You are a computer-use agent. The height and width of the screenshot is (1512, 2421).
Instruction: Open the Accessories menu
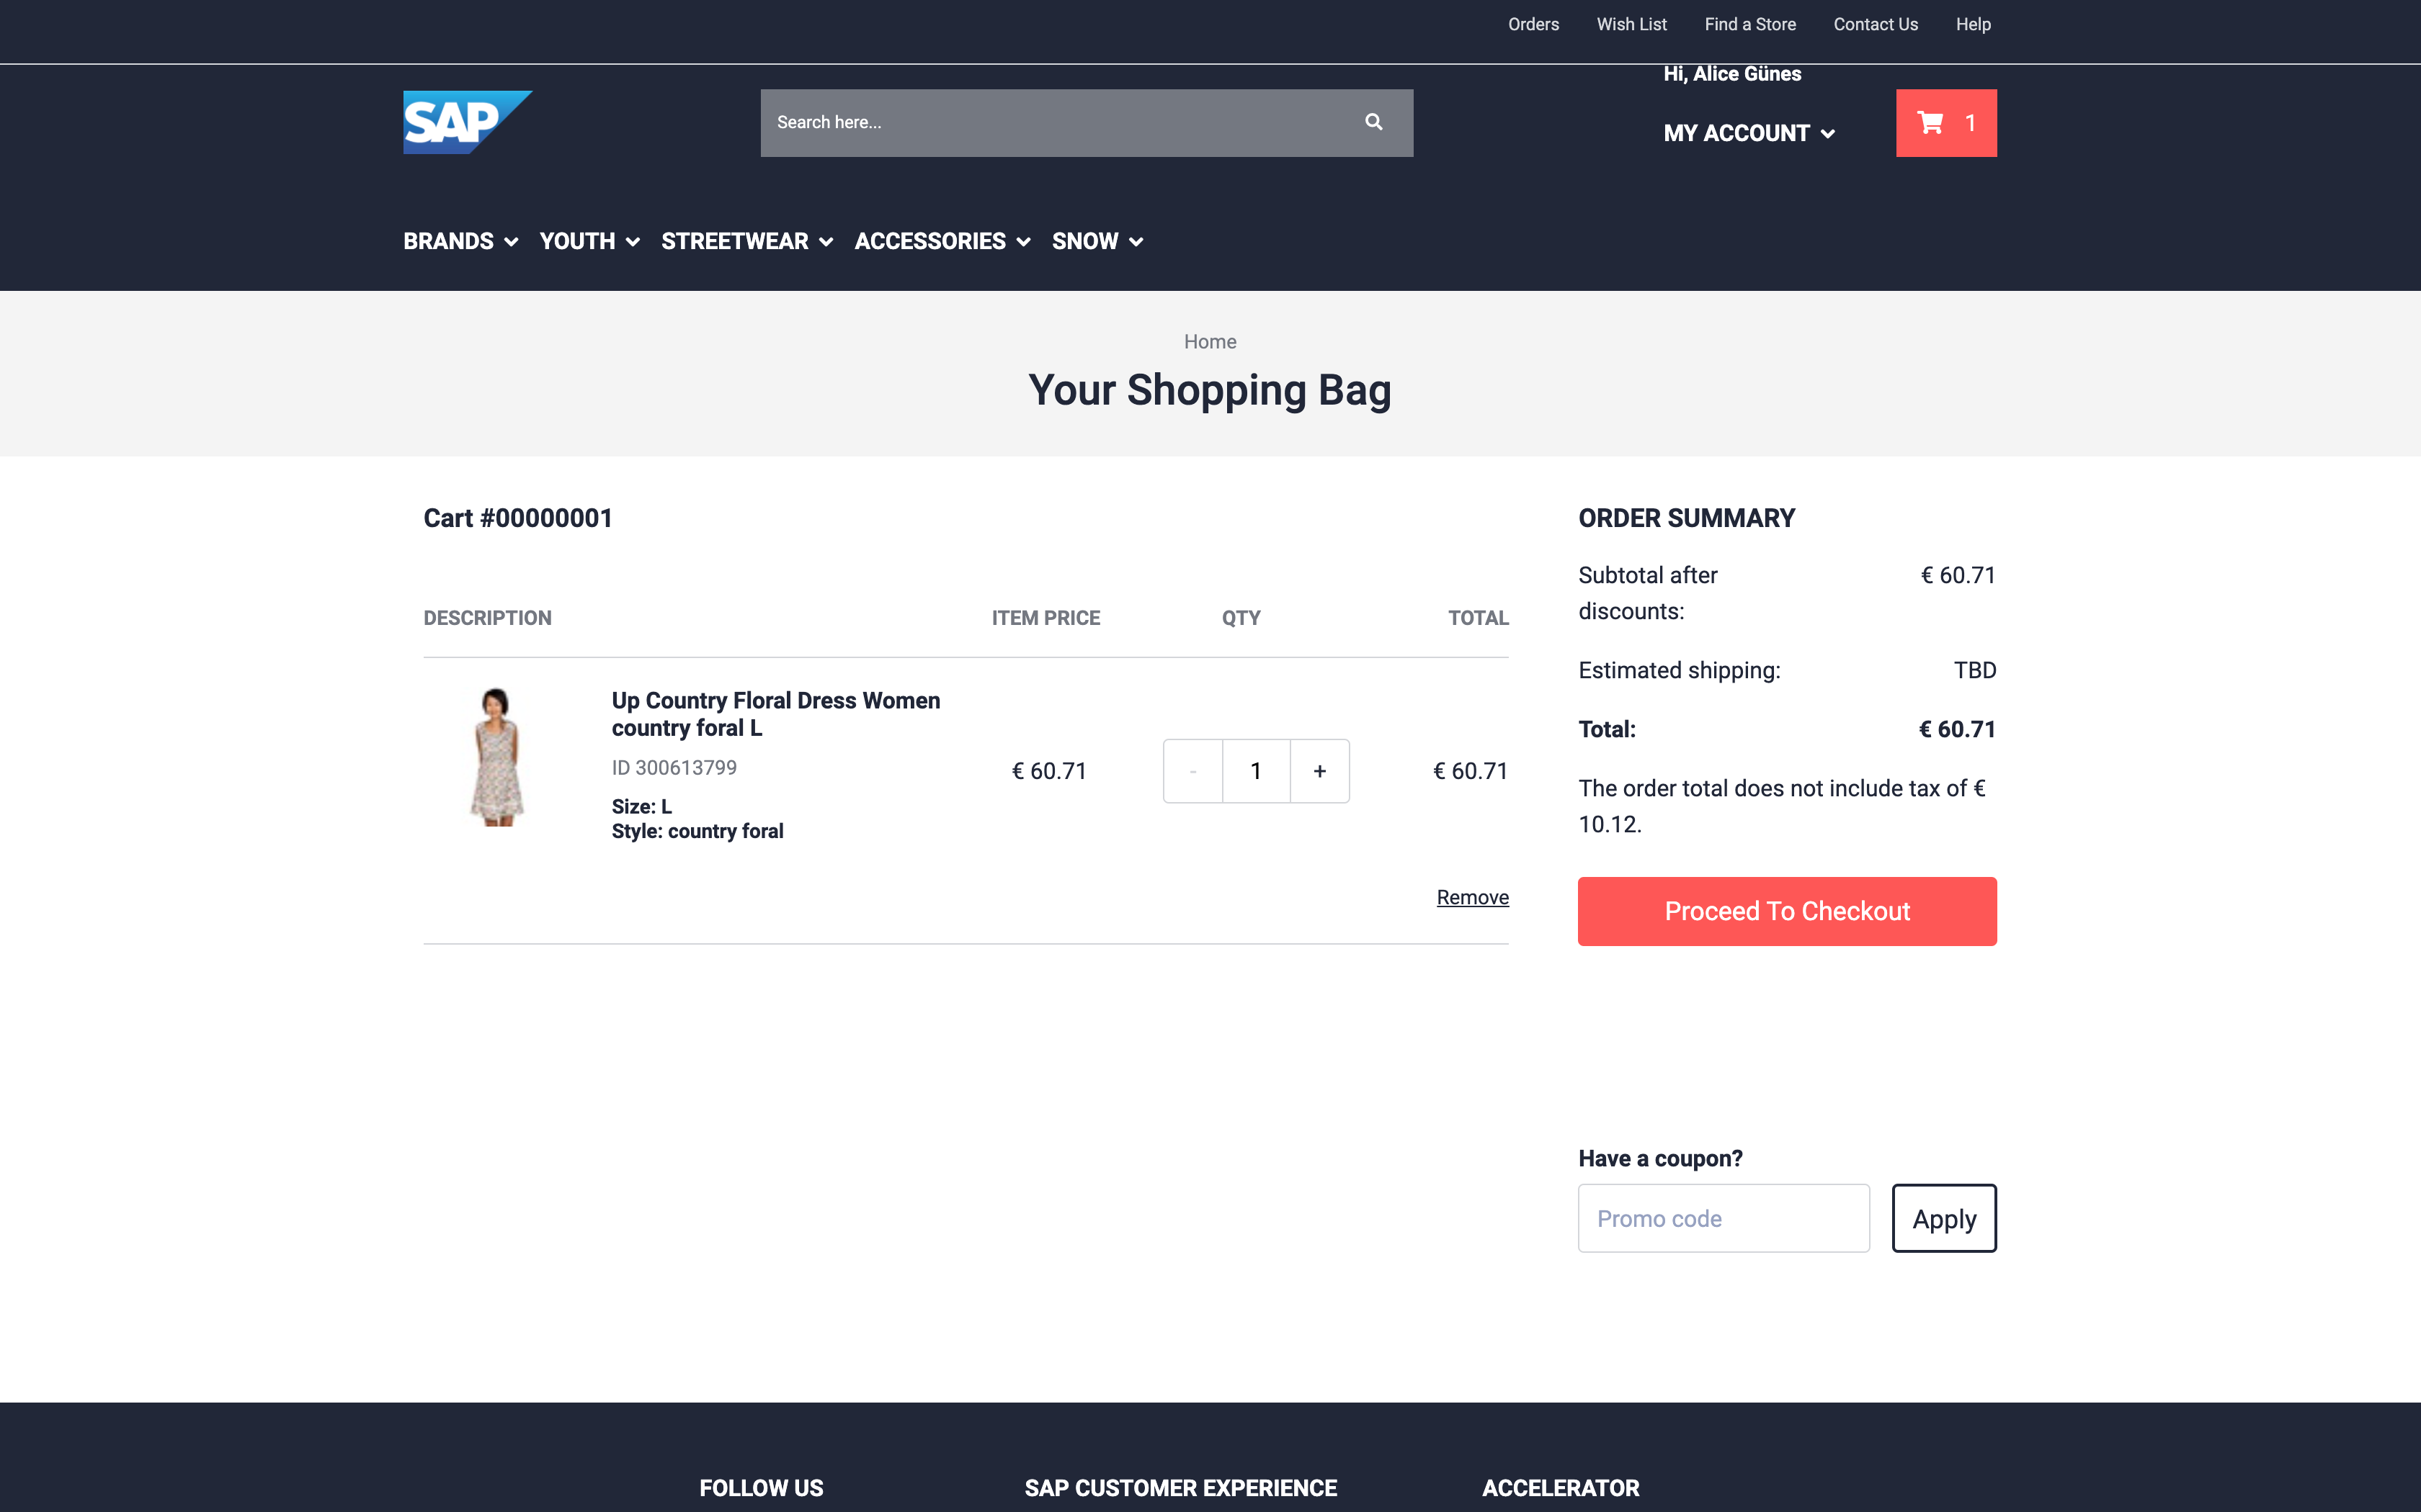click(942, 241)
